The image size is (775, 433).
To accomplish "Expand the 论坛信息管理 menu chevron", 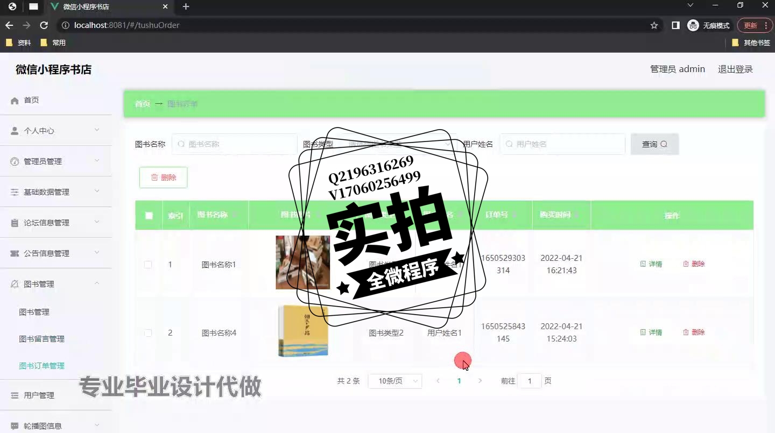I will tap(97, 222).
